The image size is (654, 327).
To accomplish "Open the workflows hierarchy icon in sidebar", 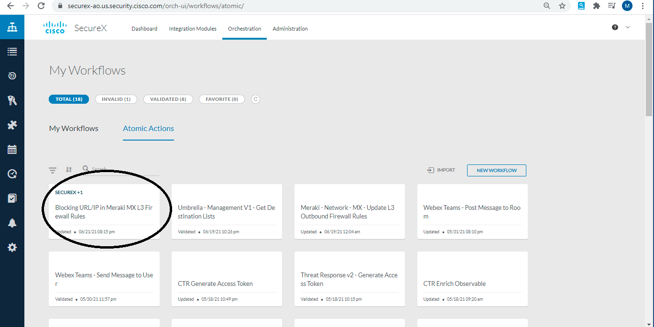I will point(12,27).
